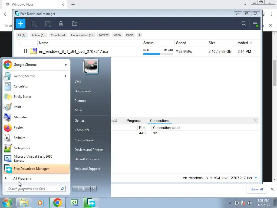Click the volume speaker tray icon
This screenshot has height=208, width=277.
(250, 203)
